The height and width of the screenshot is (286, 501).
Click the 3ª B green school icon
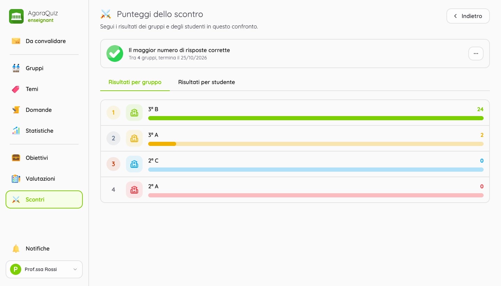(134, 113)
